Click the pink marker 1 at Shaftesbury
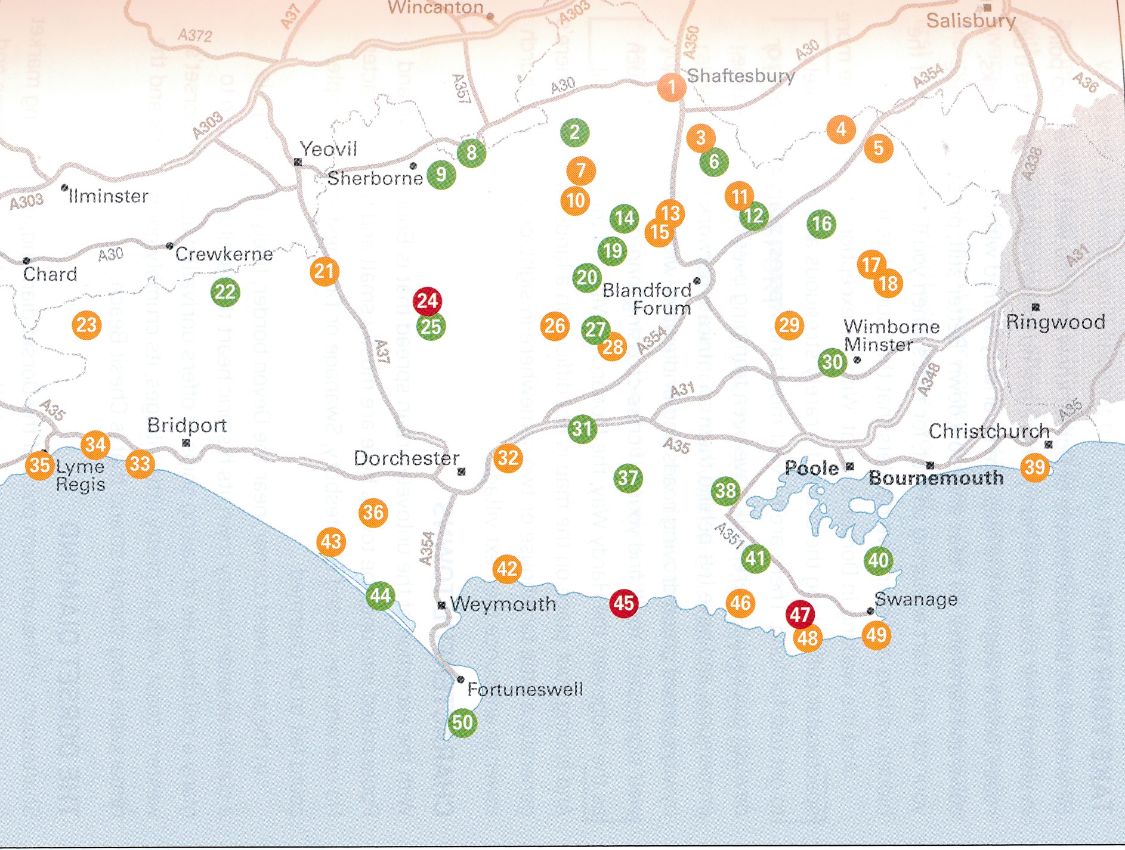 coord(671,87)
